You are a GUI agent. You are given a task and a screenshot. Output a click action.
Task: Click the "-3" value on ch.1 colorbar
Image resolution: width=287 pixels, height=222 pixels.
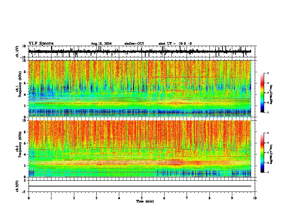tap(267, 73)
